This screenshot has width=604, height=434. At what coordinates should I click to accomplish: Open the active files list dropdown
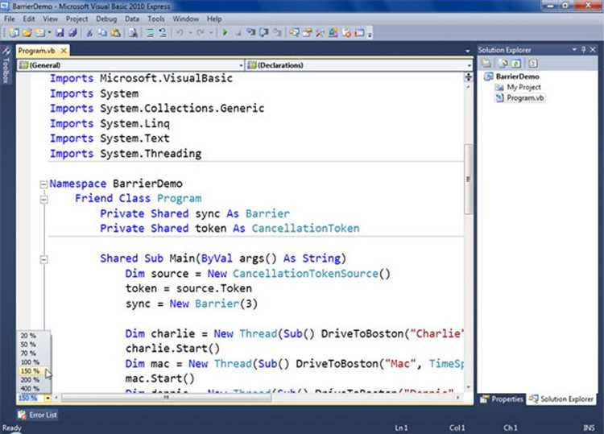tap(467, 51)
